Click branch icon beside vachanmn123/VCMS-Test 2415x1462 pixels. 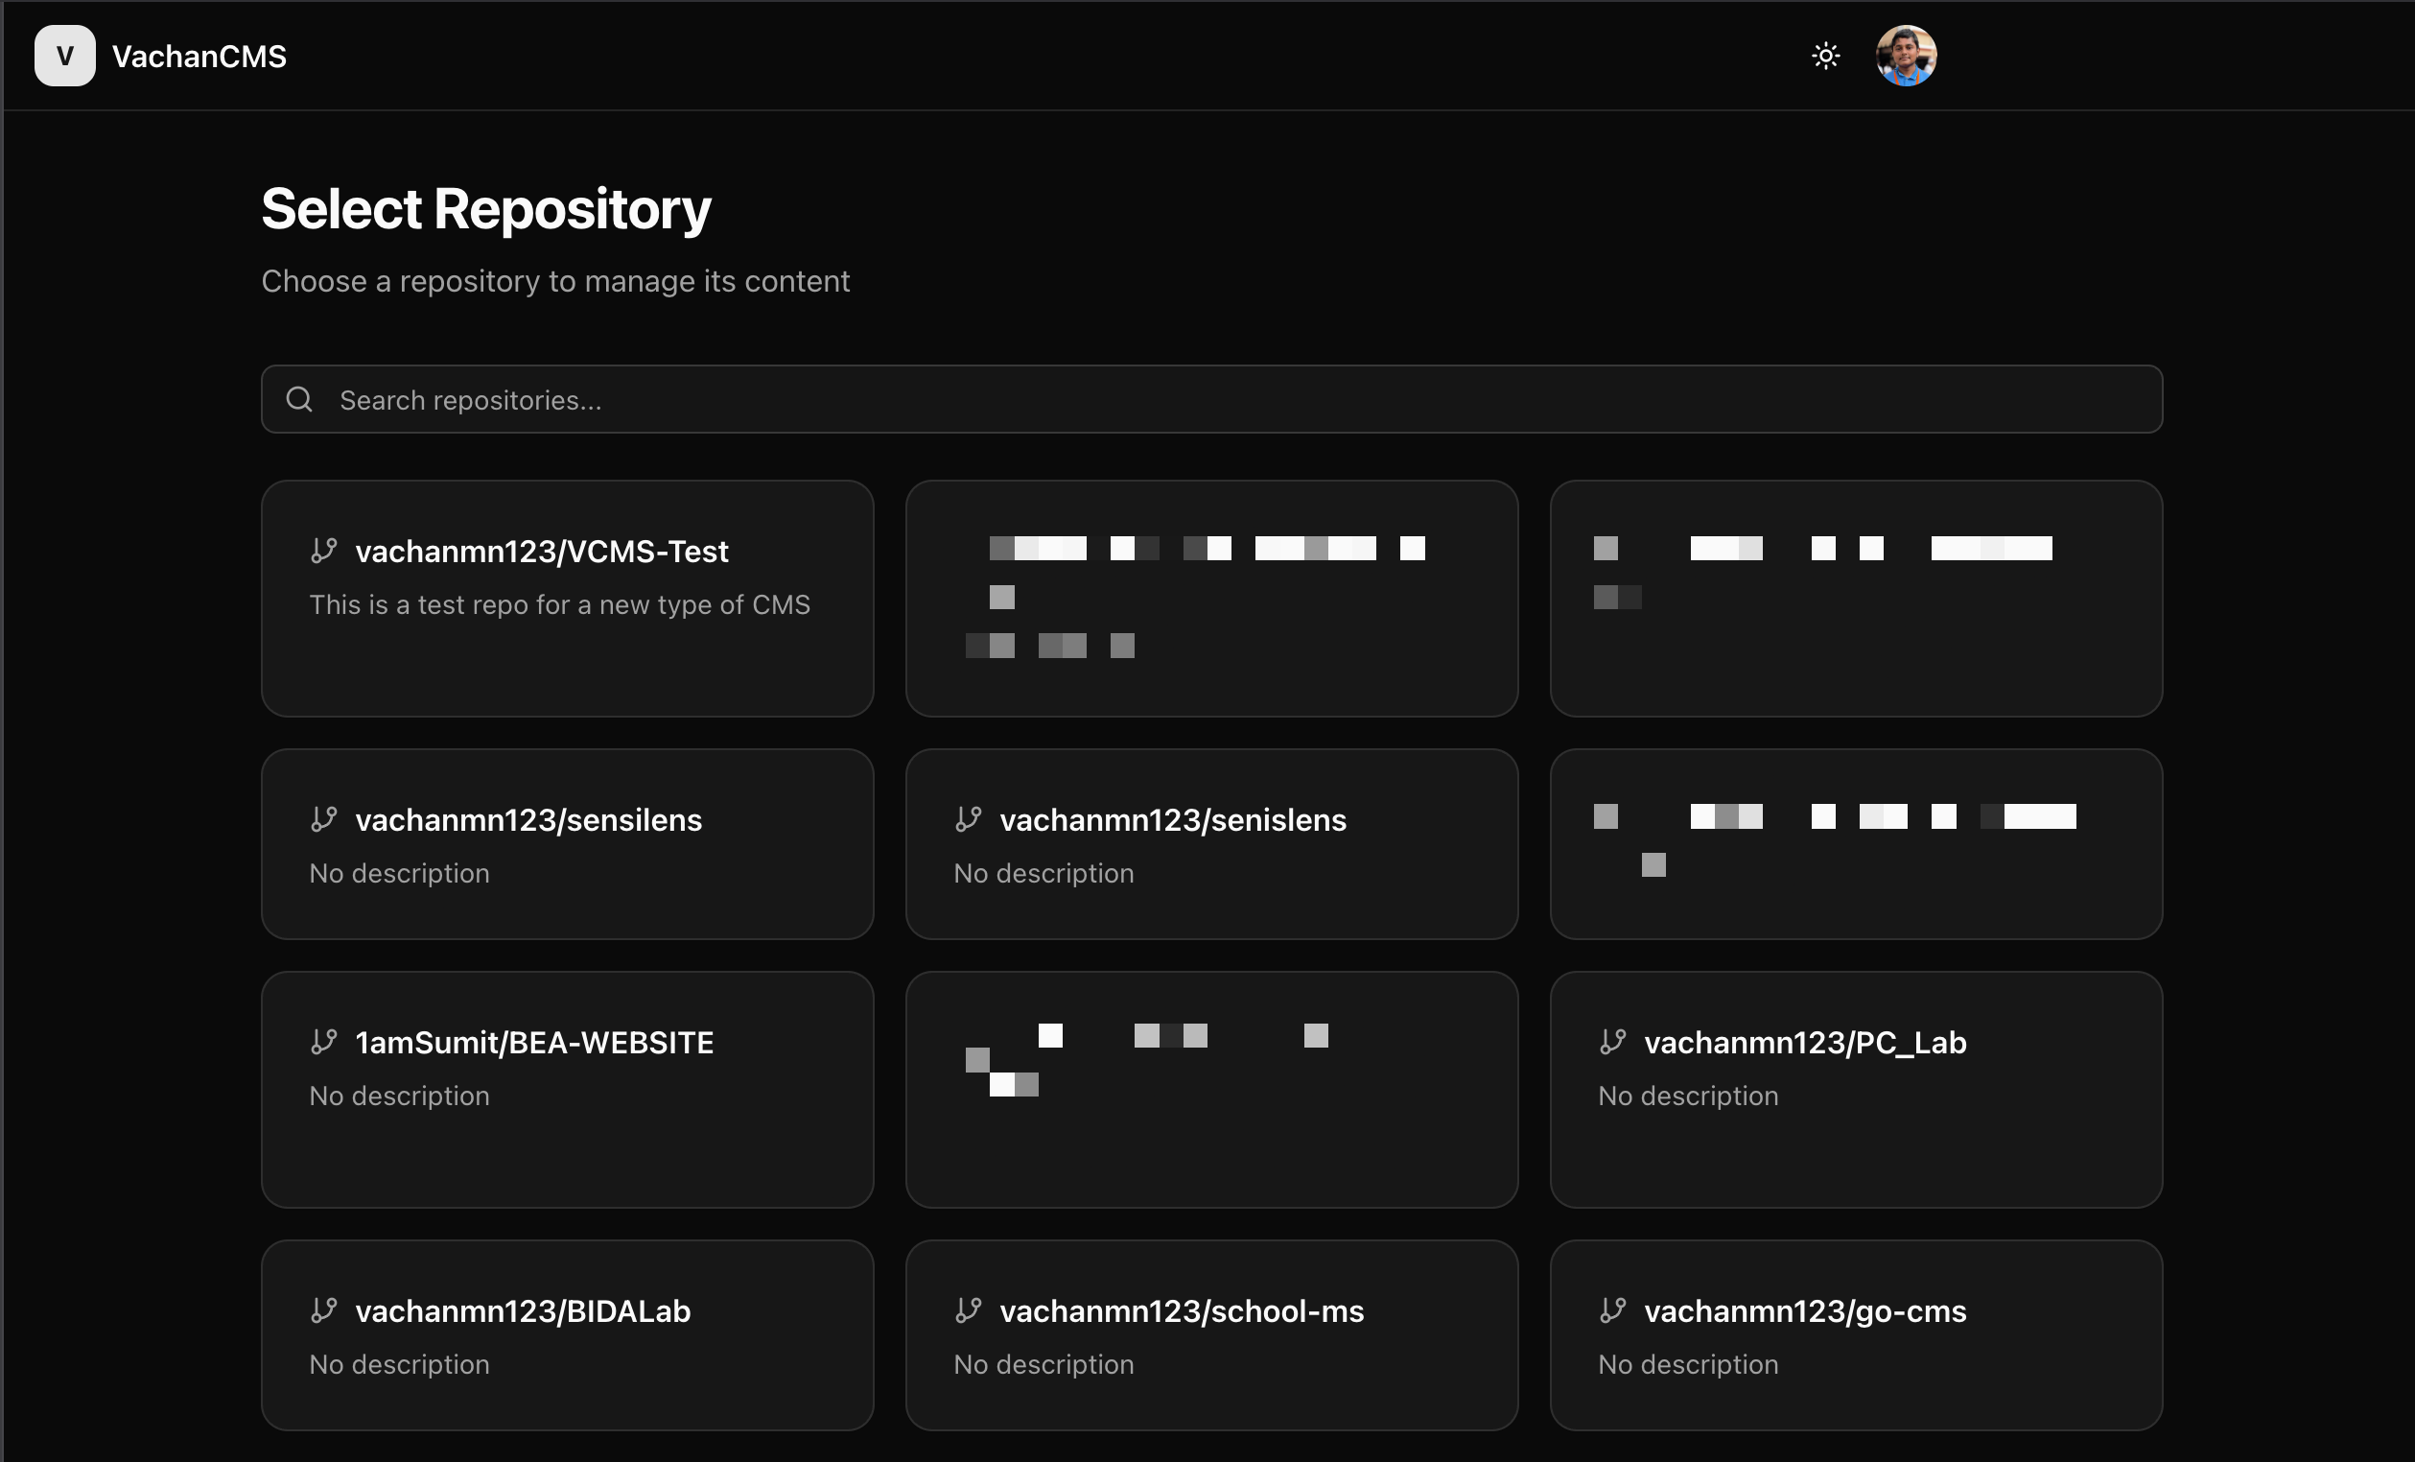[323, 551]
